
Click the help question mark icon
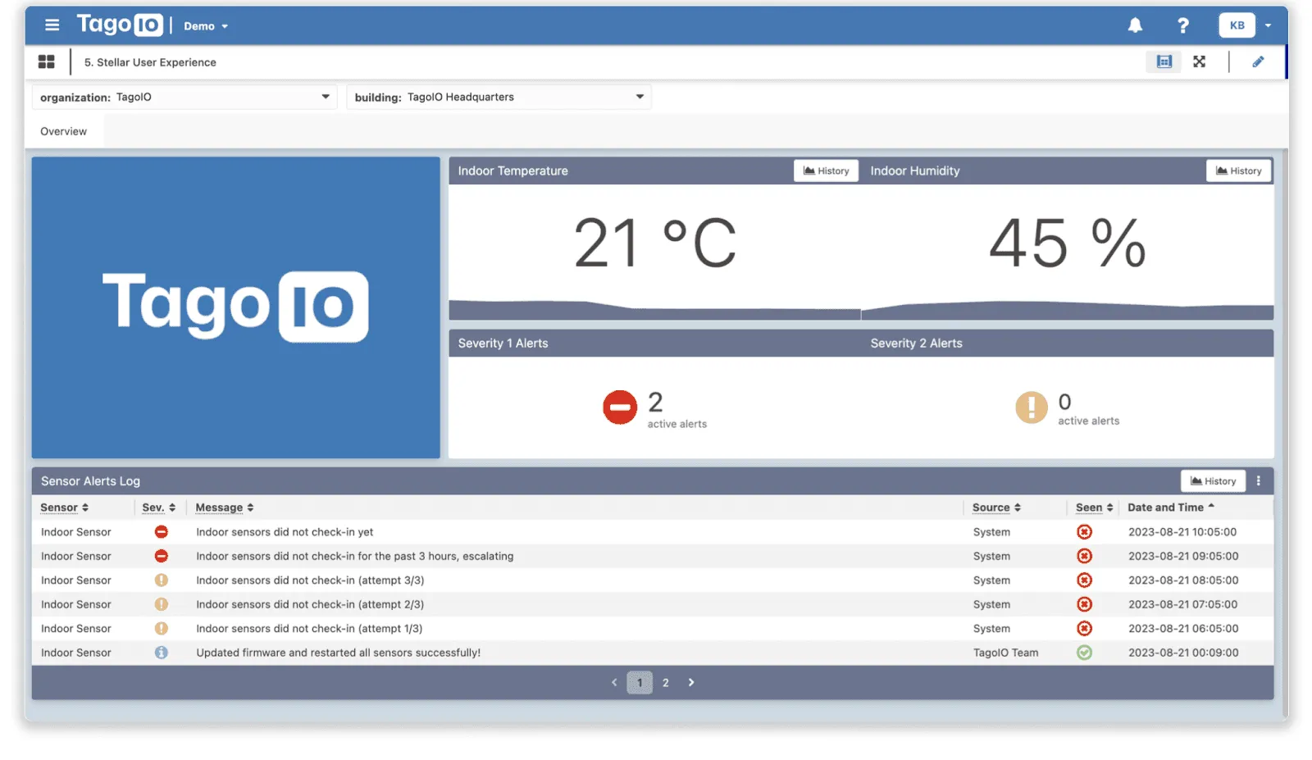click(1183, 25)
